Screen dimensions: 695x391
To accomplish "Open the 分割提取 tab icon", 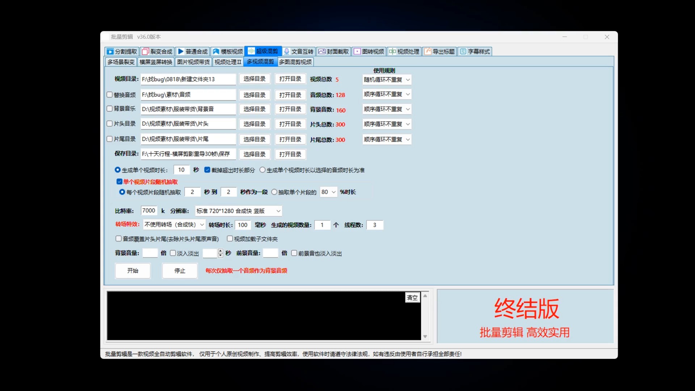I will [110, 51].
